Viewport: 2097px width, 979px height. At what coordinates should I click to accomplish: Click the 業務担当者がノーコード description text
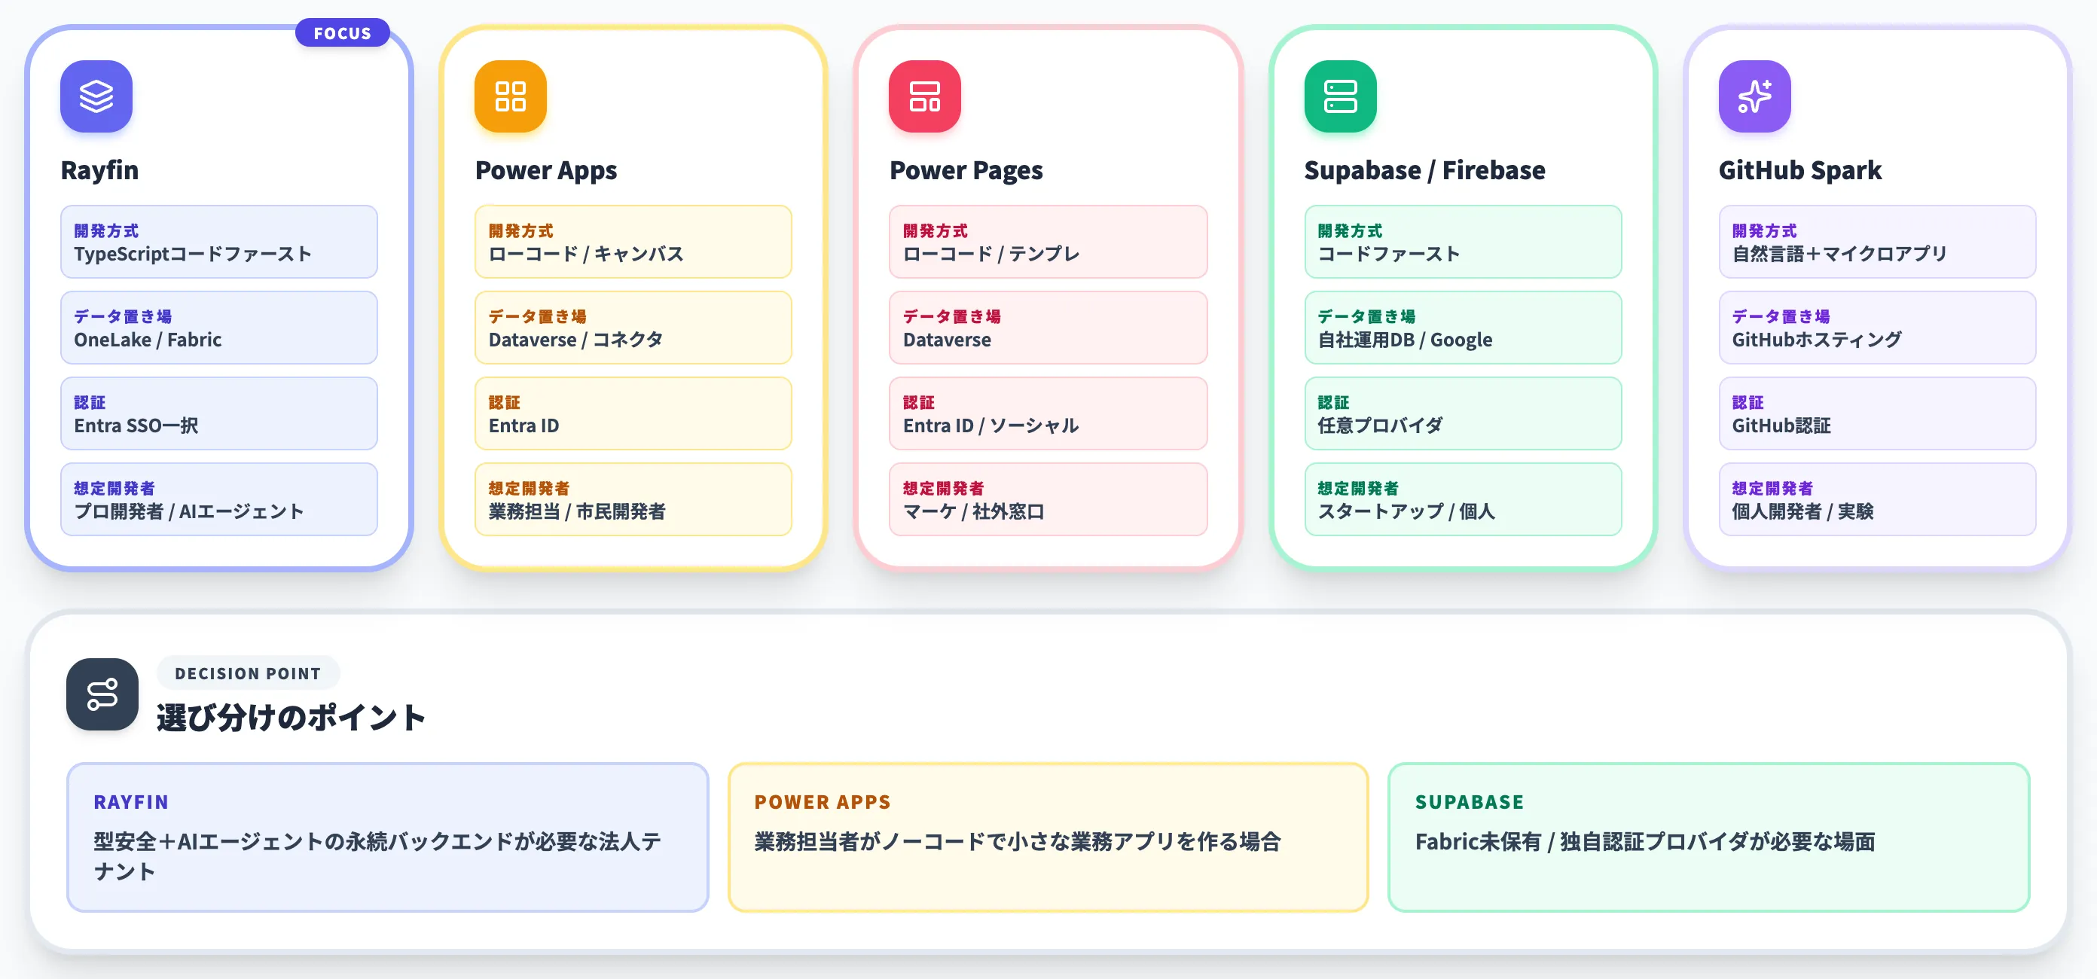[1018, 841]
